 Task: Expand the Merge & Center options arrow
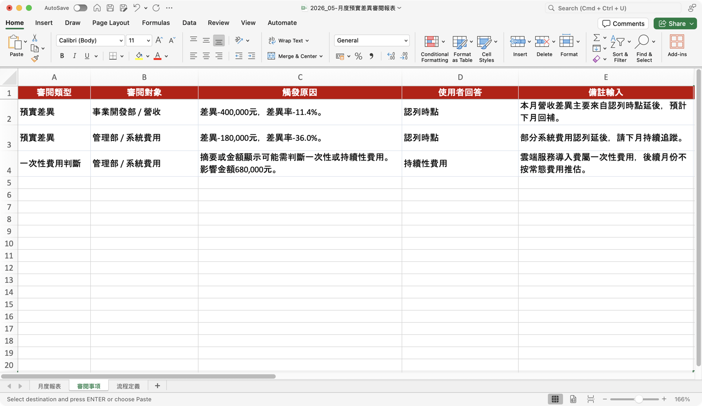click(321, 56)
